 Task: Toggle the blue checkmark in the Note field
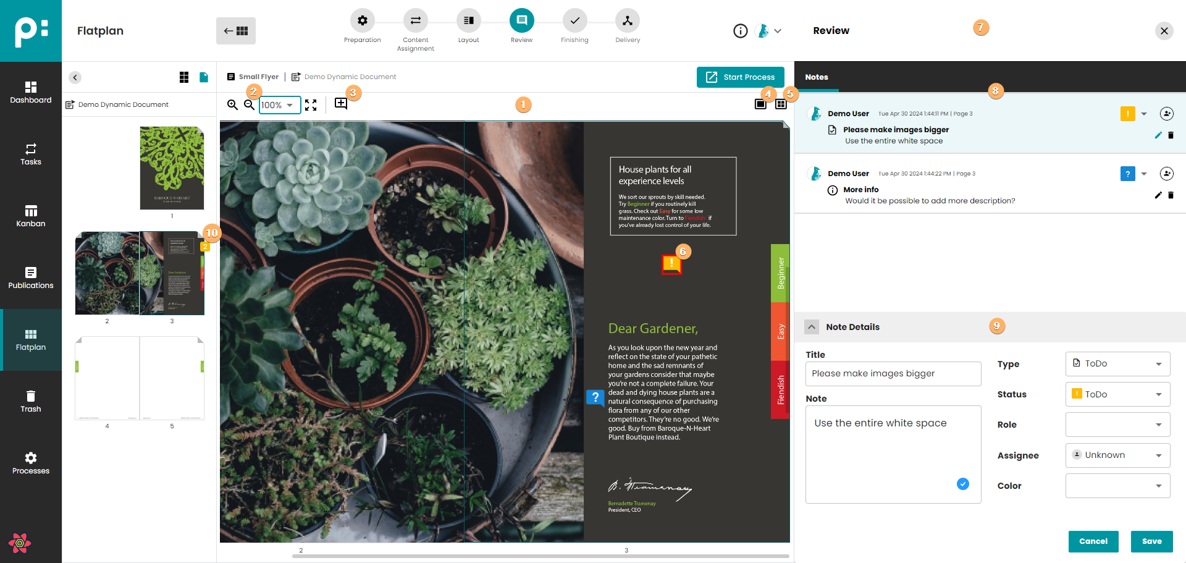click(963, 484)
